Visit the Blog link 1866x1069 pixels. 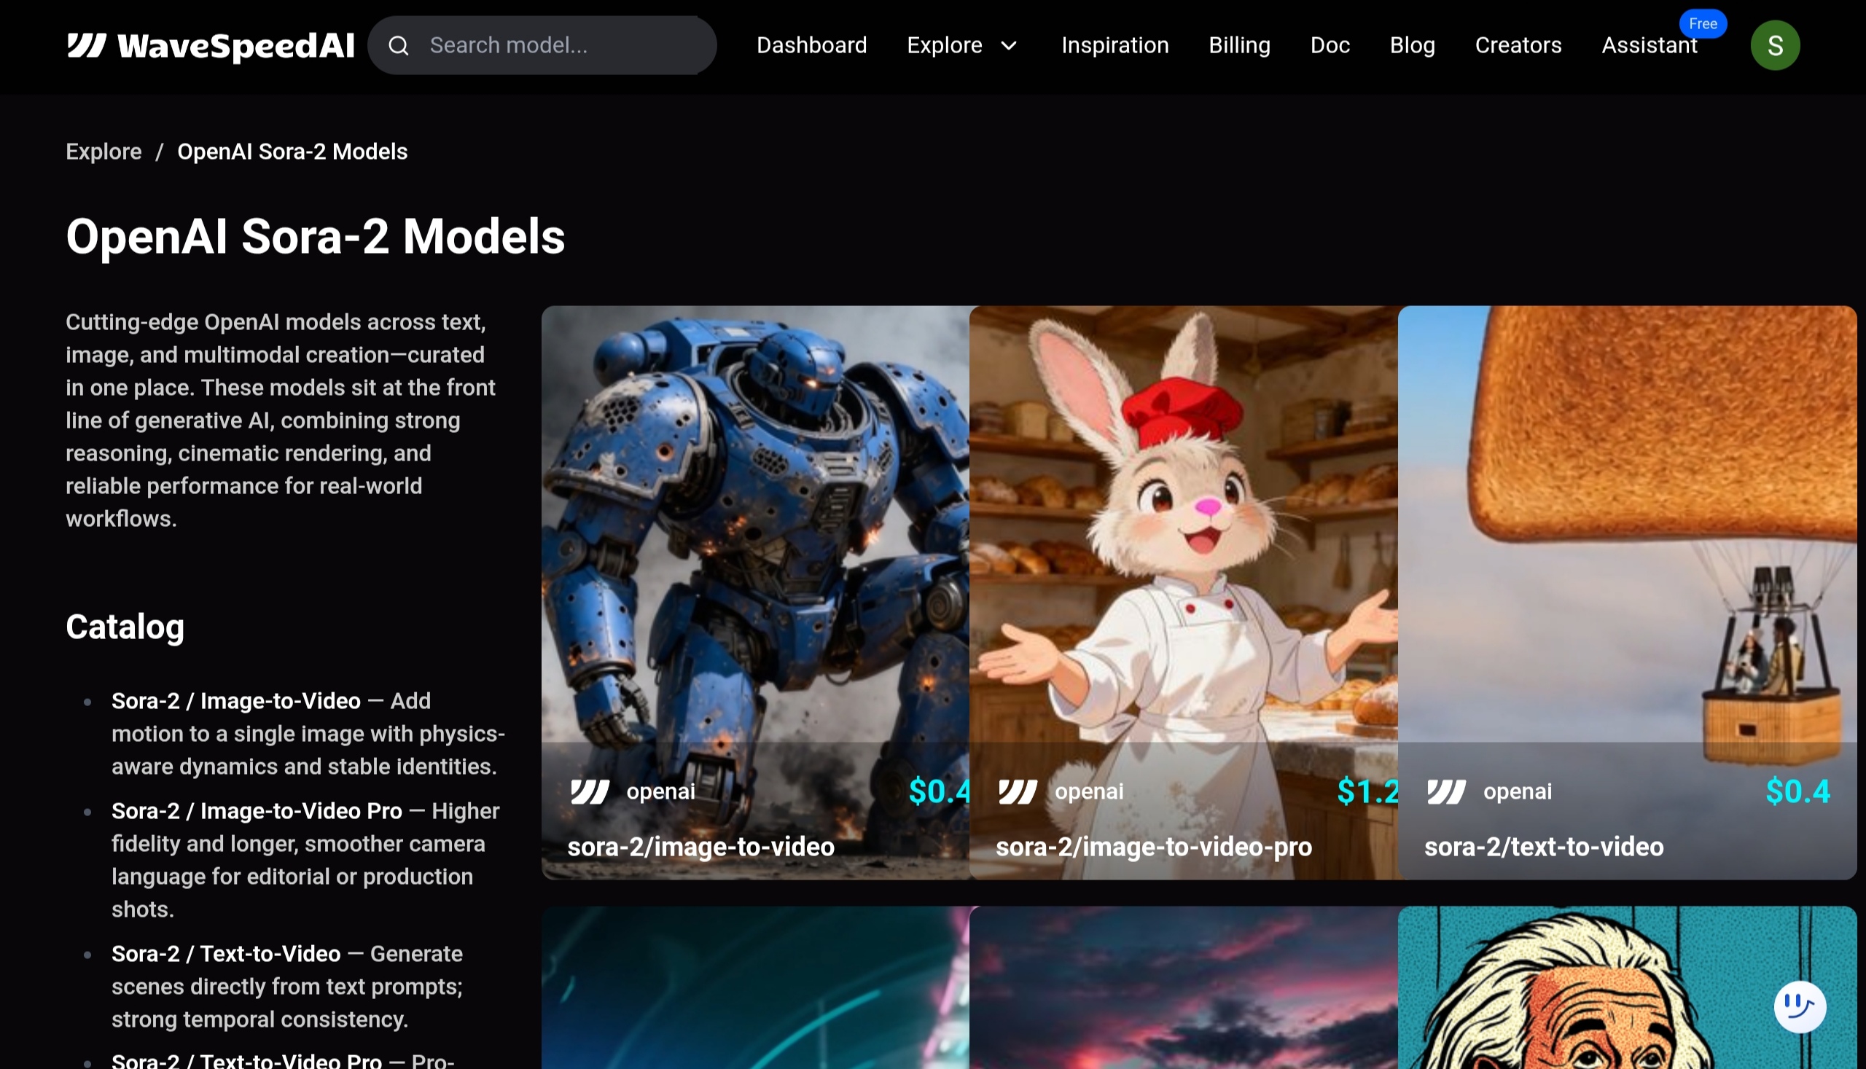(x=1411, y=45)
